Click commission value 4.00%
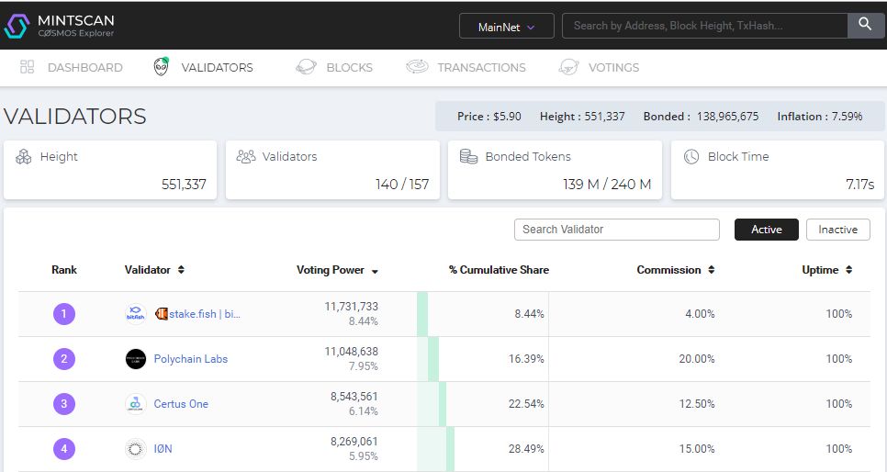Image resolution: width=887 pixels, height=472 pixels. (x=700, y=313)
